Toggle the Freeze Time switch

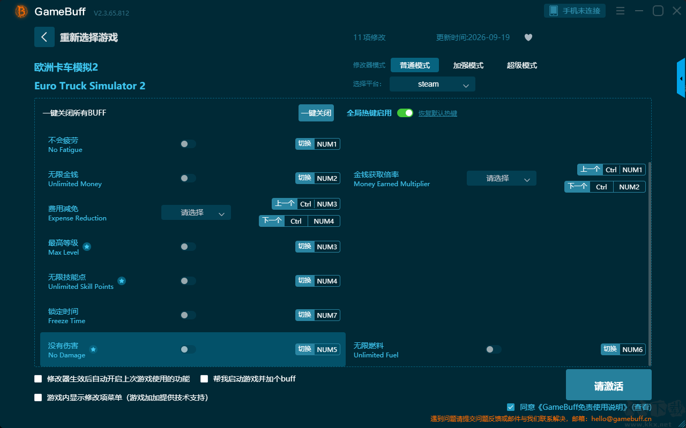point(188,315)
